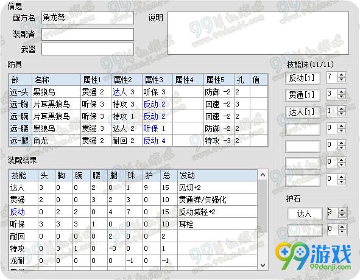Increase the 反动[1] bead count spinner
The image size is (360, 280).
point(341,75)
